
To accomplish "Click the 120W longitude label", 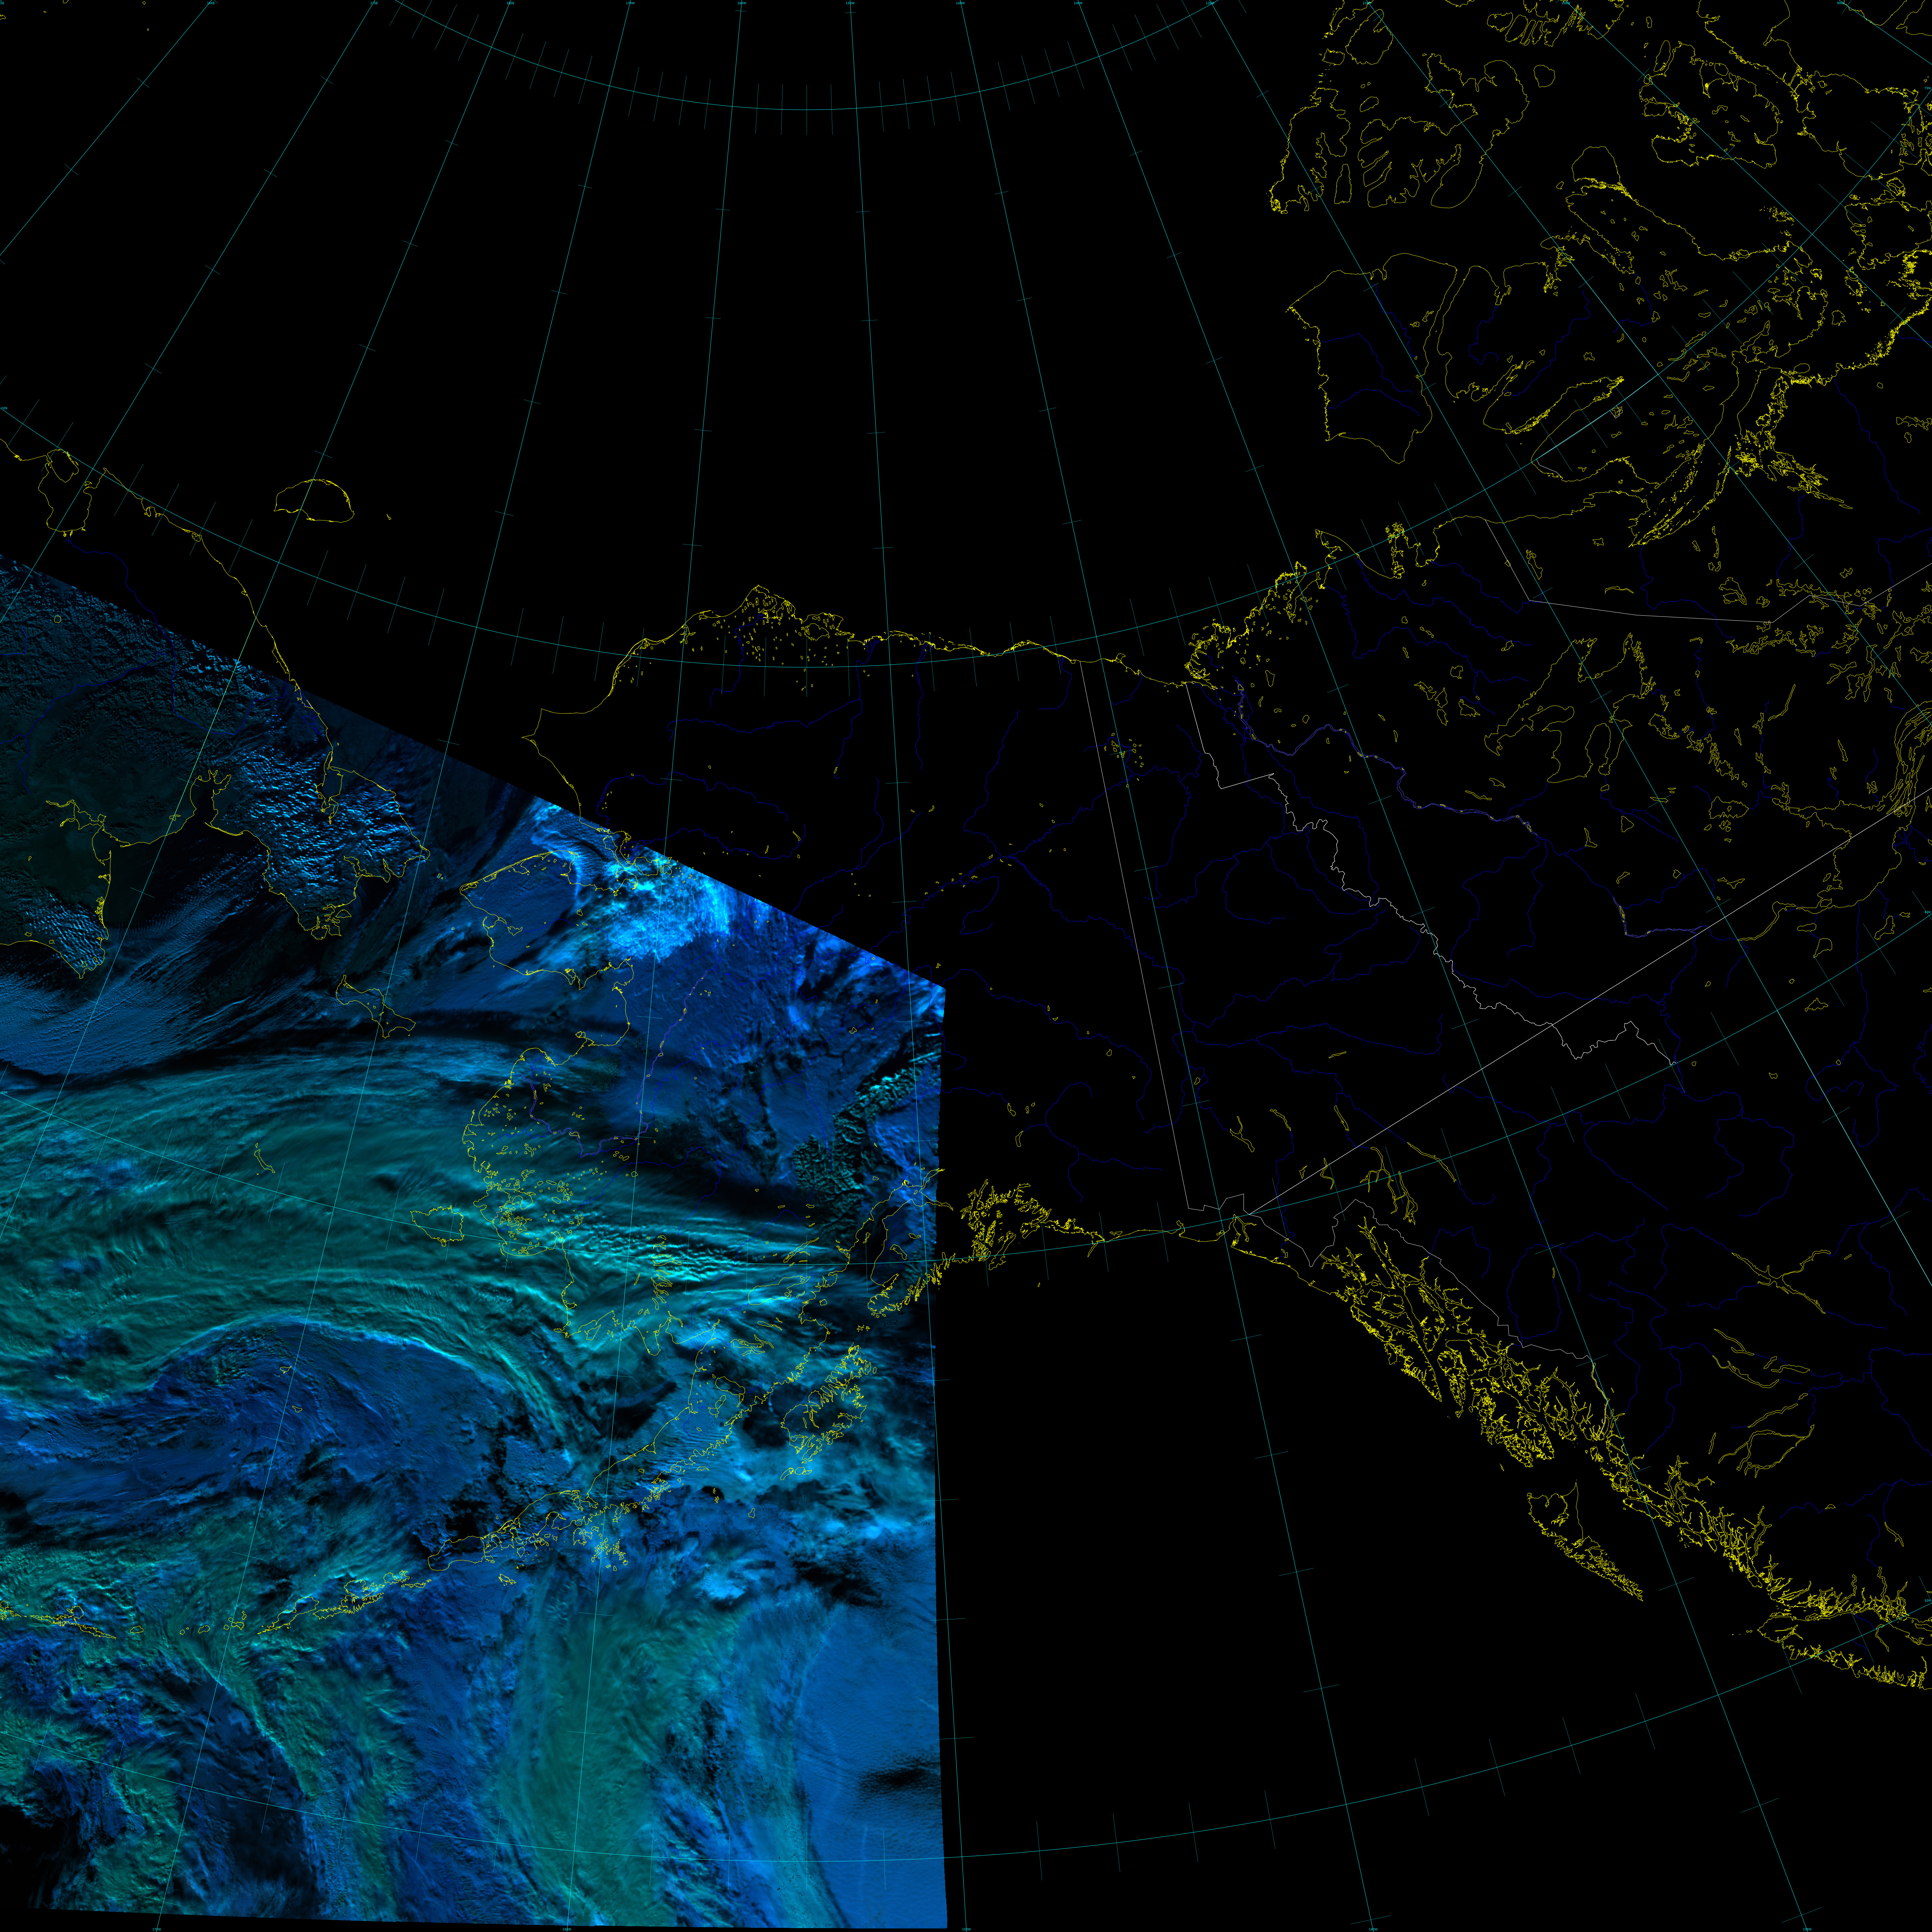I will 1210,3.
